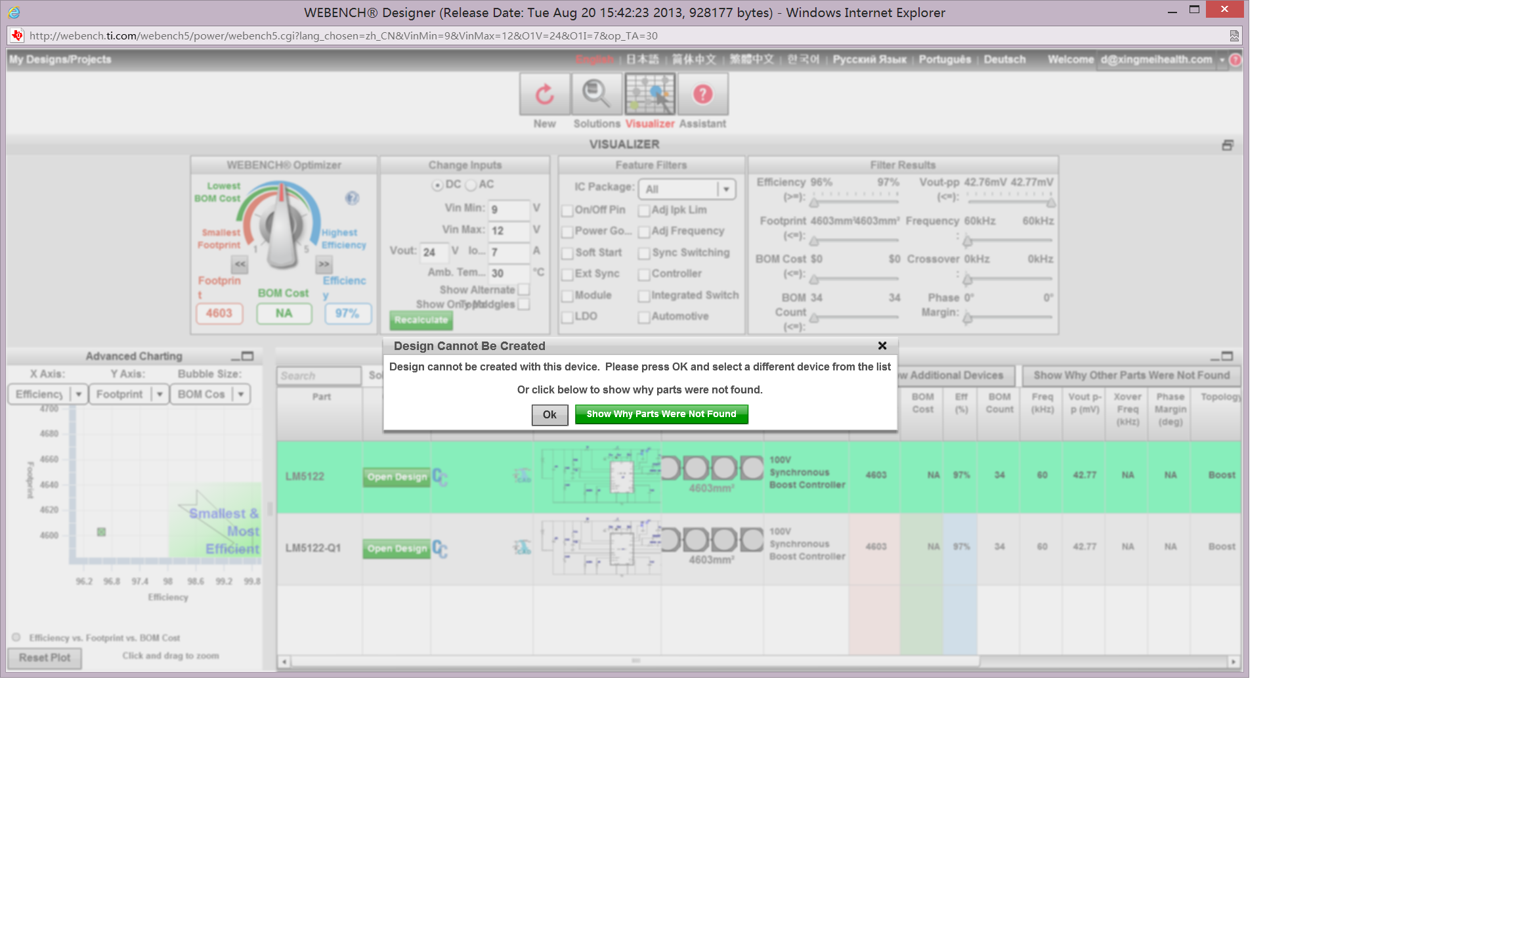This screenshot has width=1523, height=930.
Task: Click the LM5122 simulation icon
Action: tap(522, 476)
